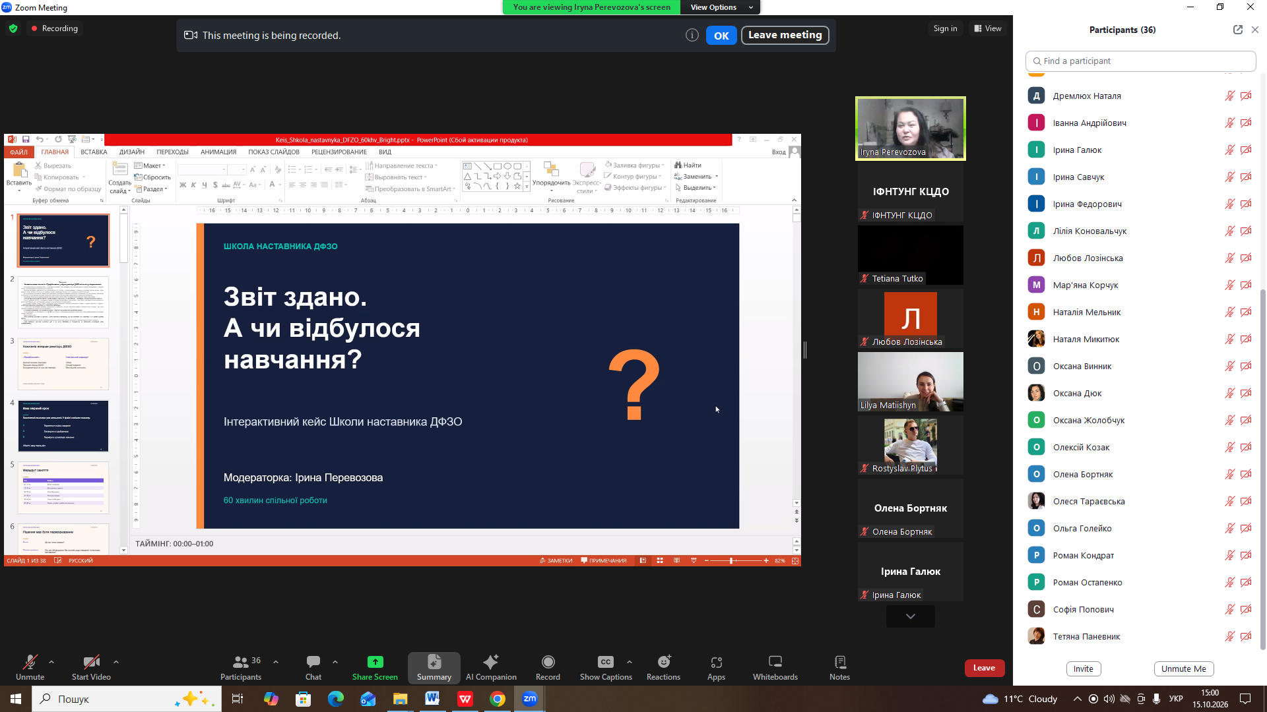Viewport: 1267px width, 712px height.
Task: Toggle Start Video camera button
Action: (91, 667)
